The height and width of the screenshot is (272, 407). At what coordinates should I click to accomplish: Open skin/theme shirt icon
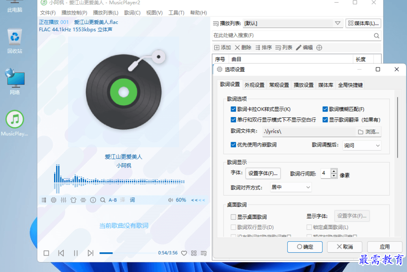(x=73, y=200)
